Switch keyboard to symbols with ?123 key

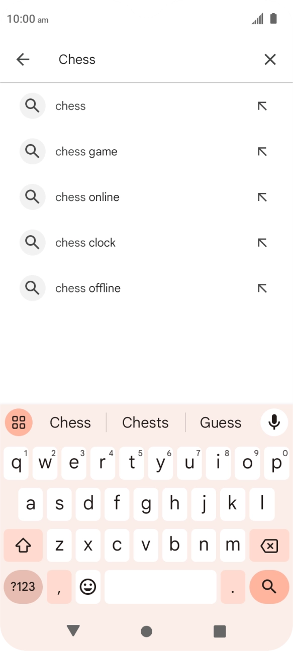pos(23,587)
